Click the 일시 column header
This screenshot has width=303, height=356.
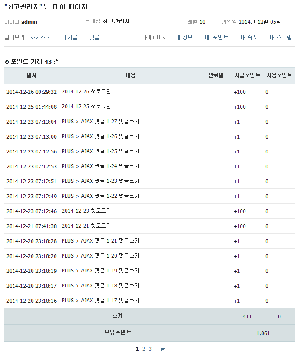(x=32, y=75)
